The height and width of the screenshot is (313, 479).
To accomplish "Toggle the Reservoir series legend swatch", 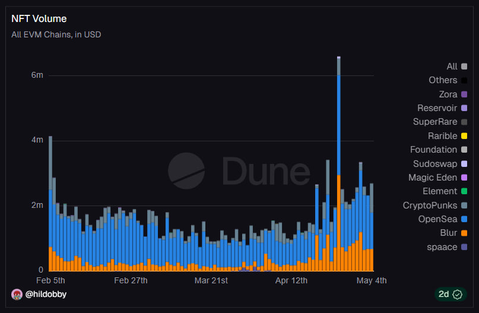I will 464,108.
